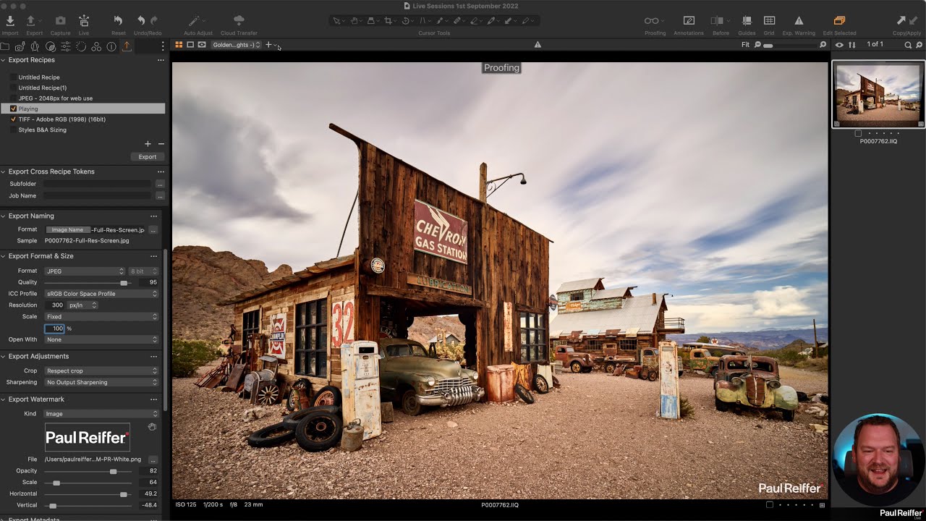The width and height of the screenshot is (926, 521).
Task: Collapse Export Cross Recipe Tokens panel
Action: (x=4, y=171)
